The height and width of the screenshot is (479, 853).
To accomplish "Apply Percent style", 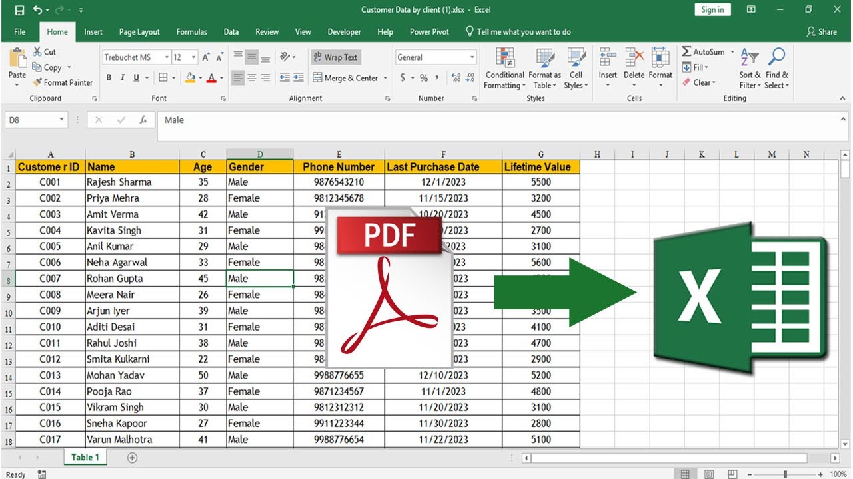I will pos(424,78).
